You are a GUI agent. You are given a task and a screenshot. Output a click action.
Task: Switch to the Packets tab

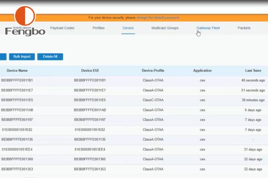tap(244, 28)
